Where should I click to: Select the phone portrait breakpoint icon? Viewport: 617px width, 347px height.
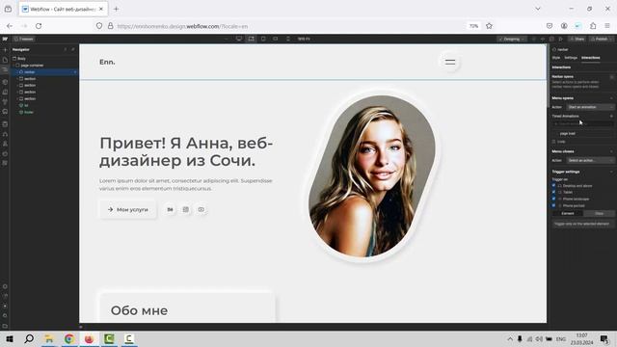(x=287, y=39)
